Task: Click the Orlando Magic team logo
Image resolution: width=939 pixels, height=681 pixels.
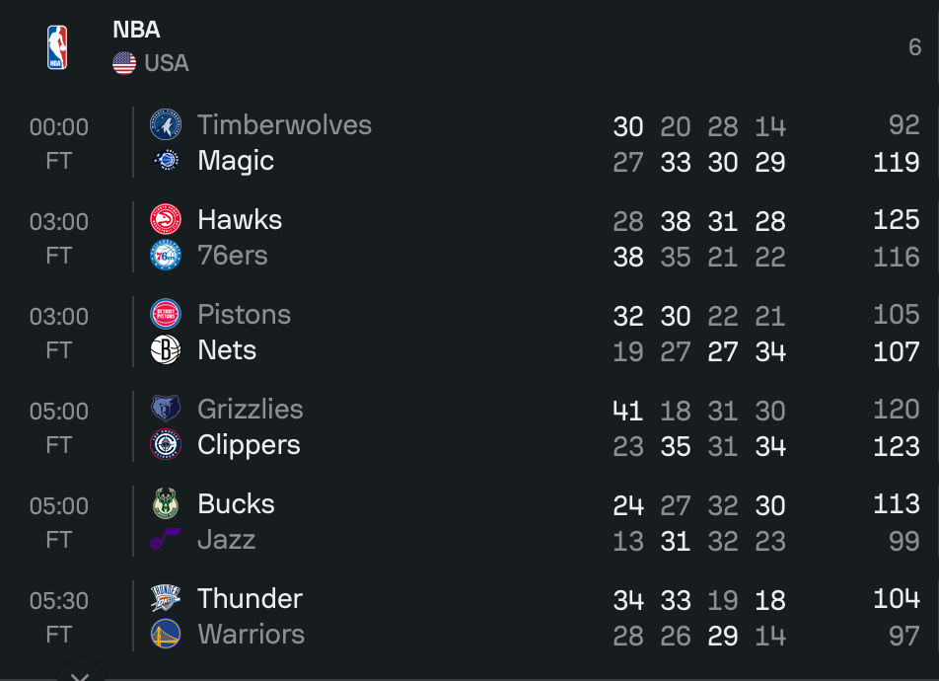Action: 166,161
